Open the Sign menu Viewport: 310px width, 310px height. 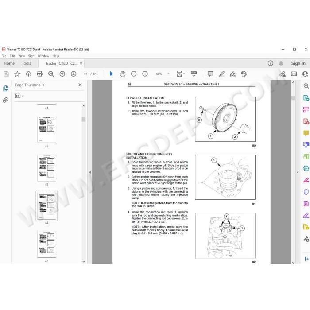point(31,56)
